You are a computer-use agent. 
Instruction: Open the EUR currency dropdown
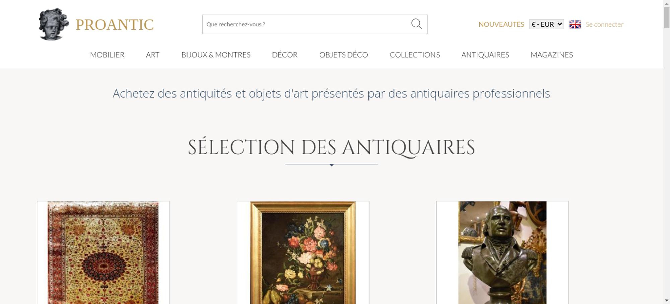pyautogui.click(x=547, y=24)
